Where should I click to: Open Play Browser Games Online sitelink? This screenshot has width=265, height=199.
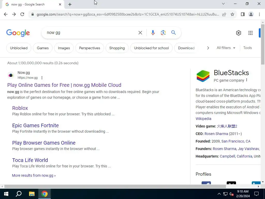pos(44,143)
